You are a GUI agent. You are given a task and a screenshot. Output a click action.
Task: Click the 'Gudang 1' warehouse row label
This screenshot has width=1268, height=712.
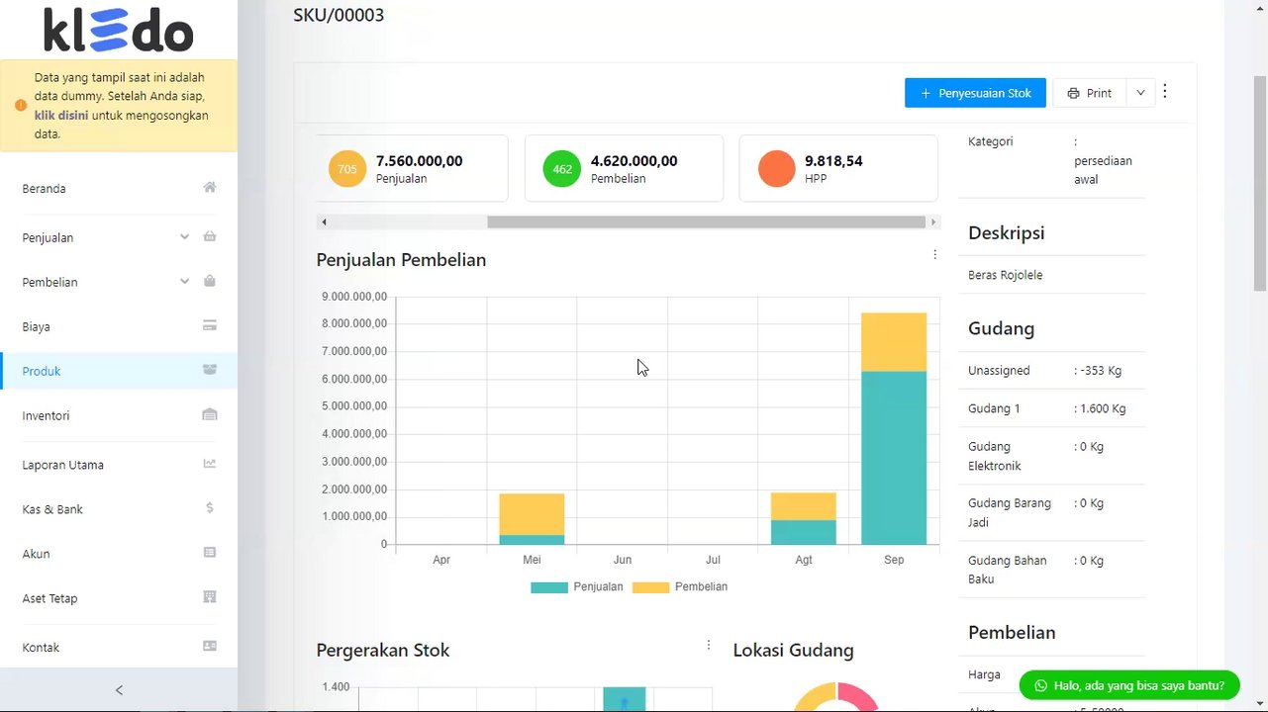(994, 408)
